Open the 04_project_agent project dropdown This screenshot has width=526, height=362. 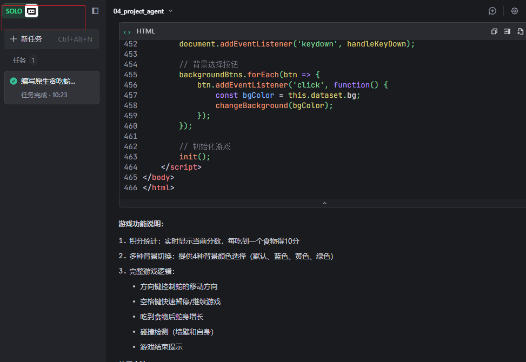click(143, 11)
